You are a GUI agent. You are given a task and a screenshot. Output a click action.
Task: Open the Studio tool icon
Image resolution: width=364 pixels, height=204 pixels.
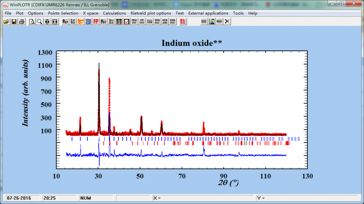[111, 21]
